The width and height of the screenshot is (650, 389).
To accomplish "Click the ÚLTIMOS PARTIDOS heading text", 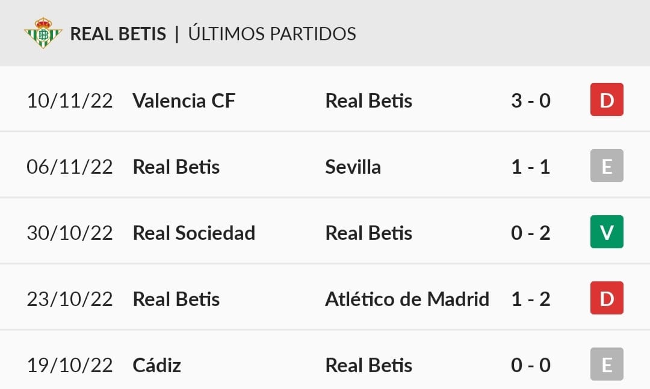I will [x=272, y=33].
